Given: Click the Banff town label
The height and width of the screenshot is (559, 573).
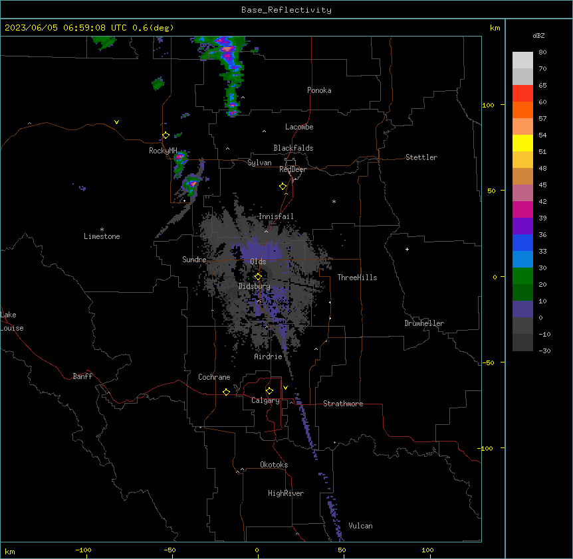Looking at the screenshot, I should coord(82,376).
